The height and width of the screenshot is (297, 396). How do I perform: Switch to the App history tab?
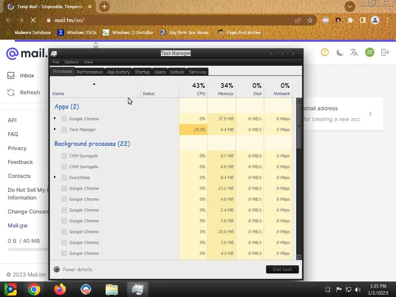coord(118,72)
